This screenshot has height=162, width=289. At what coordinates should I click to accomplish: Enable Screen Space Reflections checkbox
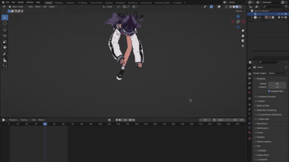coord(258,115)
